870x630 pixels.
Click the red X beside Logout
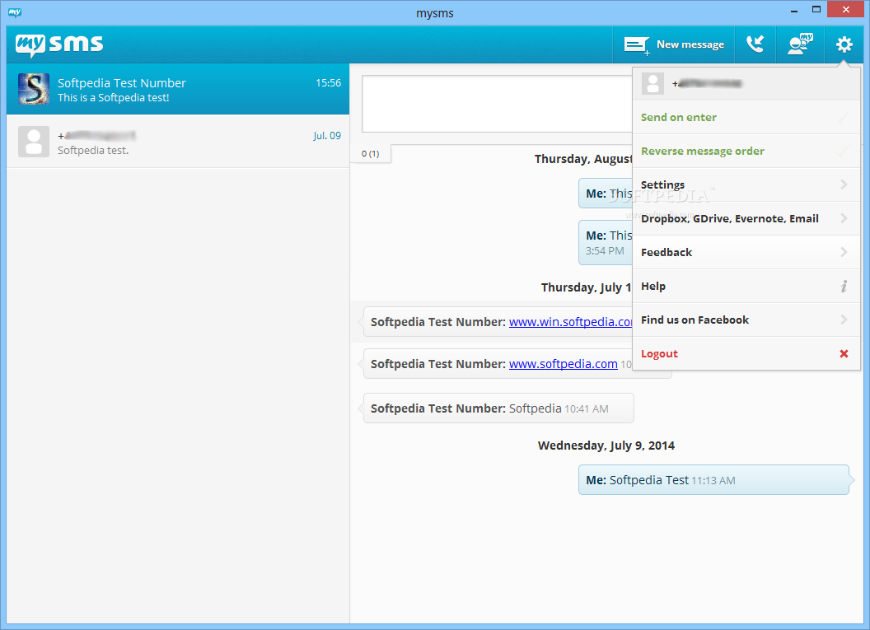point(844,354)
